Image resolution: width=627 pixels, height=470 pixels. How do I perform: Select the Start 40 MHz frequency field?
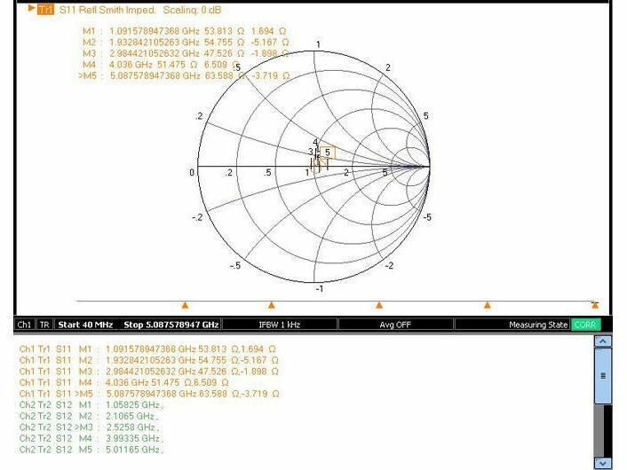tap(87, 325)
